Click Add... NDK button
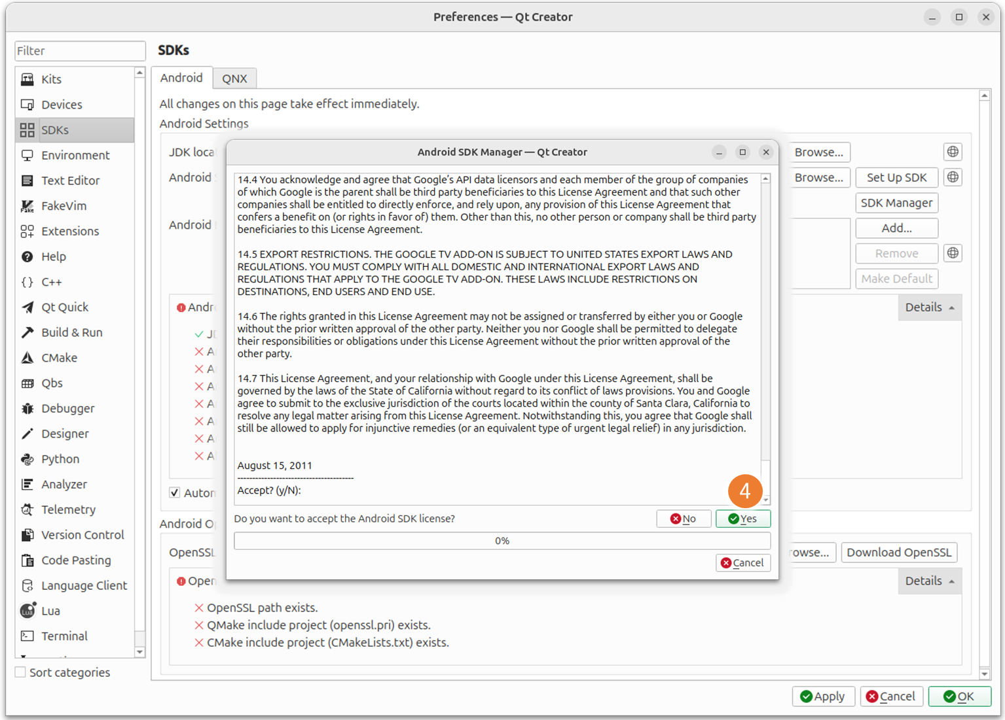Image resolution: width=1005 pixels, height=720 pixels. click(x=896, y=228)
